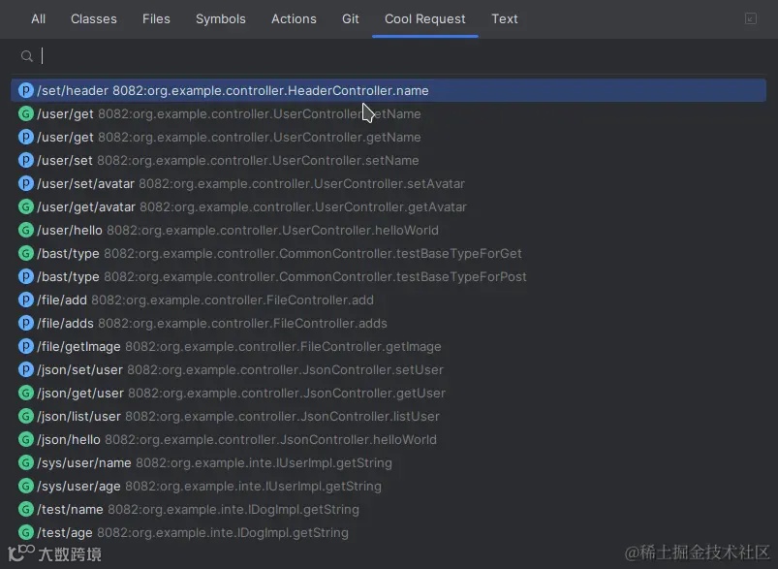This screenshot has width=778, height=569.
Task: Open the Classes tab
Action: (94, 18)
